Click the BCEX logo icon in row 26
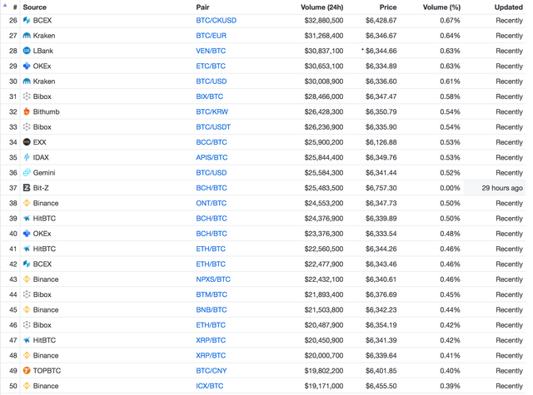Screen dimensions: 533x395 point(27,20)
